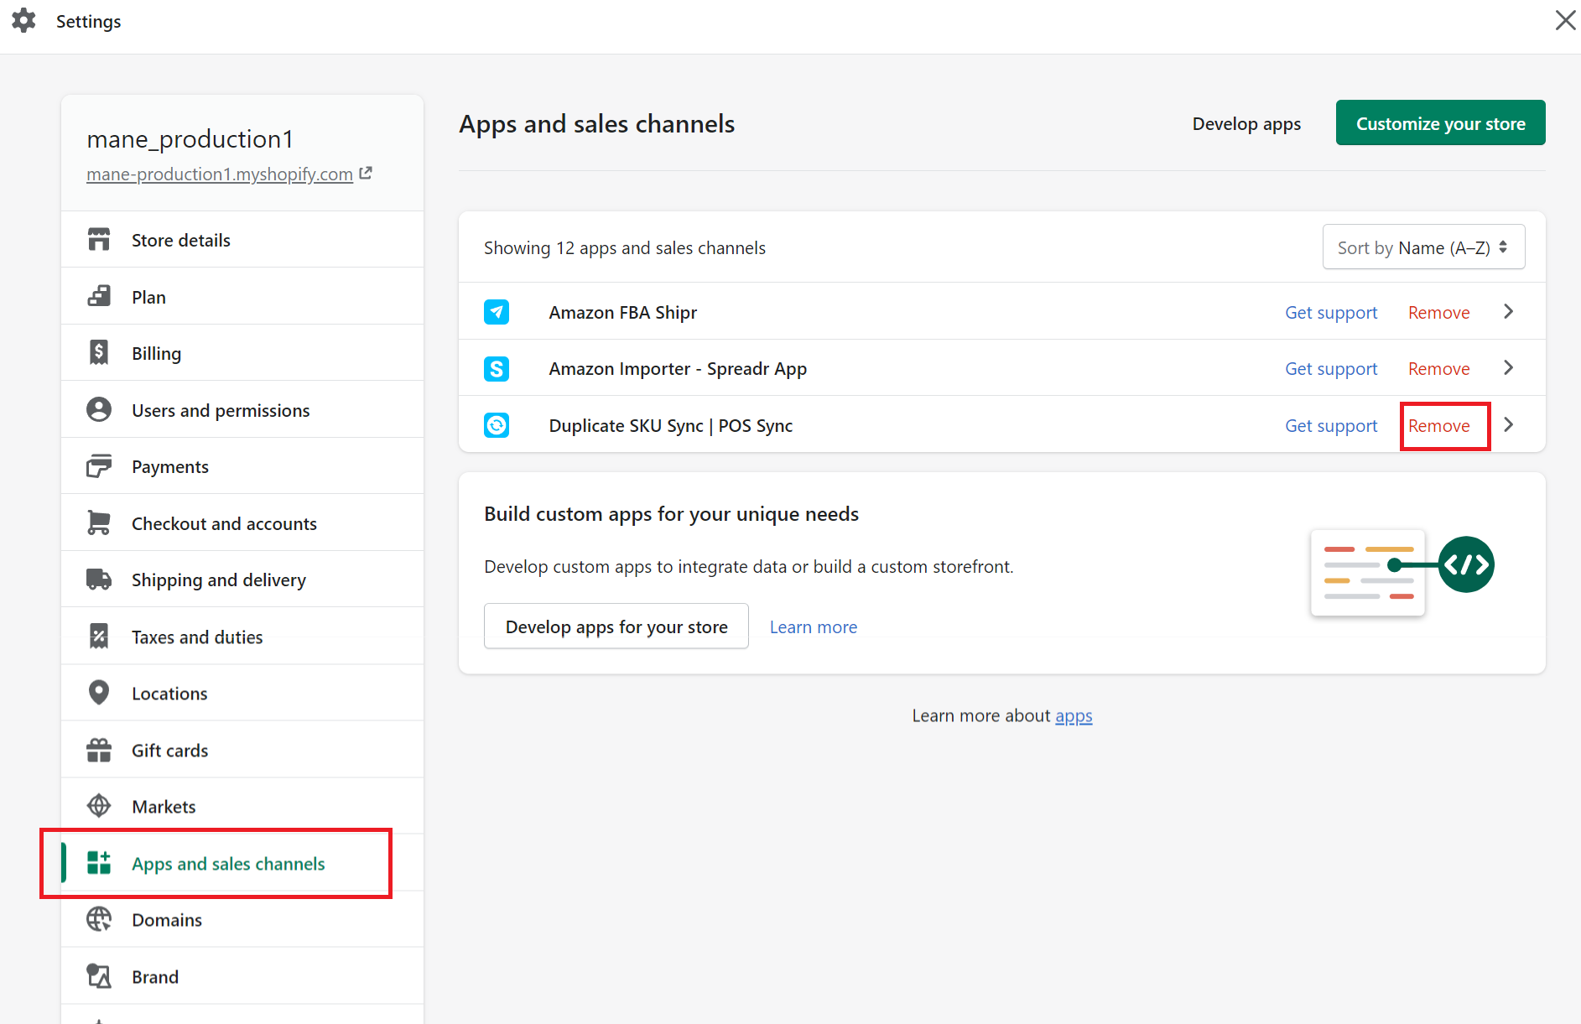This screenshot has height=1024, width=1581.
Task: Select Gift cards in sidebar
Action: click(242, 750)
